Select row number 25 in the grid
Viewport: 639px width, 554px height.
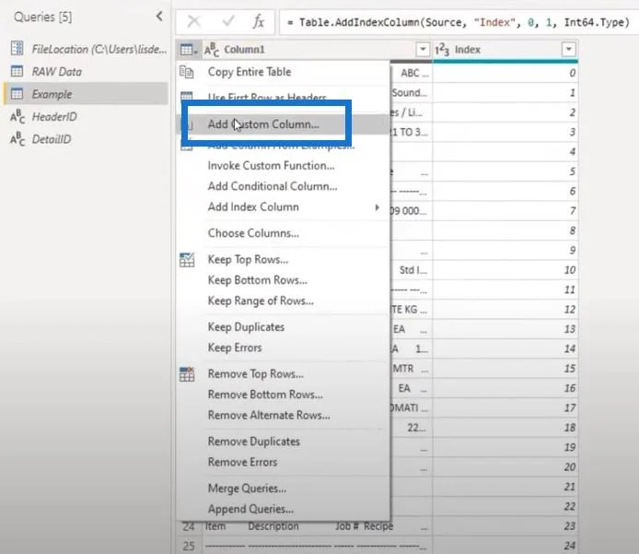[x=189, y=546]
